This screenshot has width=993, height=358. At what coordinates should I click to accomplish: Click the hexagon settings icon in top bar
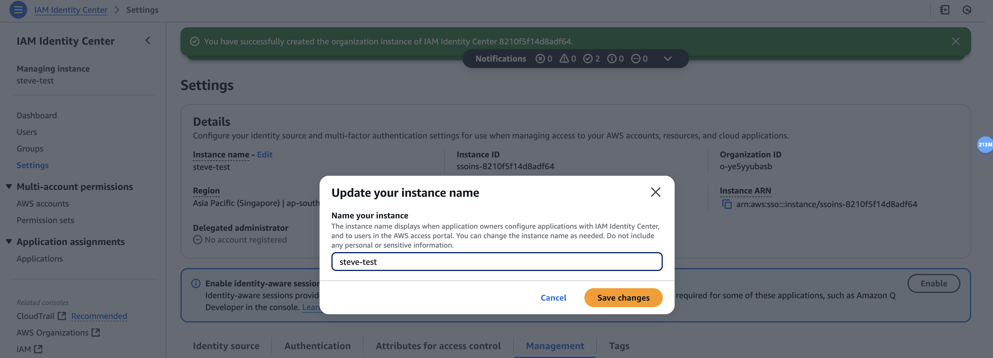(966, 10)
